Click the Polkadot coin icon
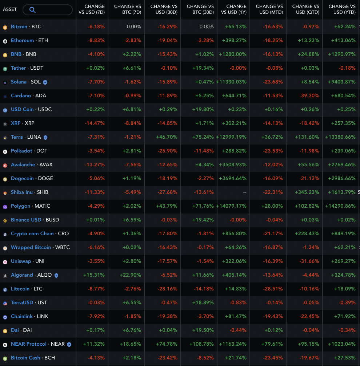This screenshot has width=360, height=366. pyautogui.click(x=5, y=152)
